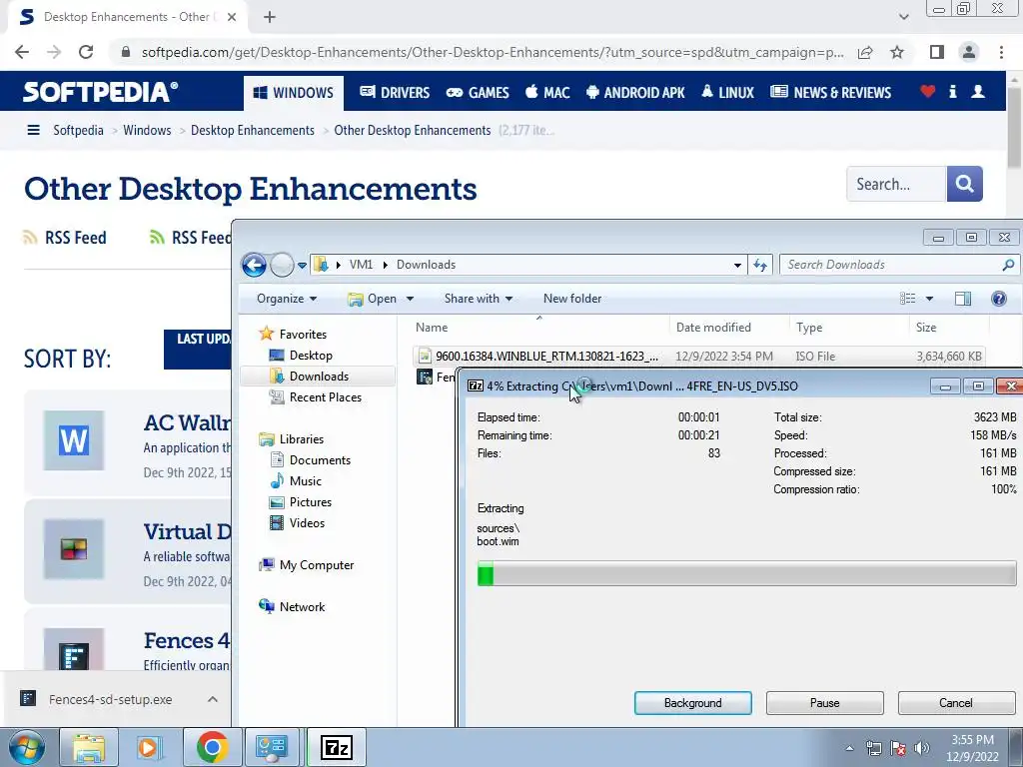Open the view options dropdown arrow
The image size is (1023, 767).
(930, 299)
